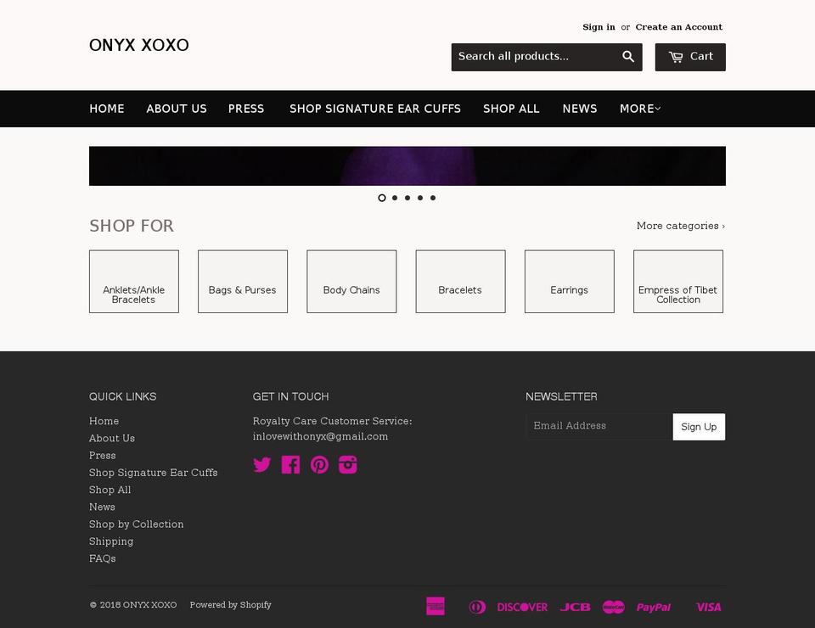Click the PayPal payment icon
Screen dimensions: 815x628
point(654,608)
